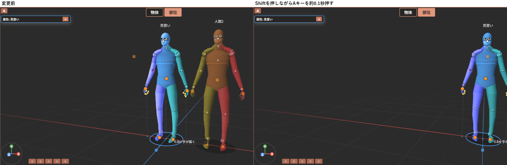Grab the orange handle on the right panel's purple hand
The width and height of the screenshot is (507, 165).
pos(463,89)
